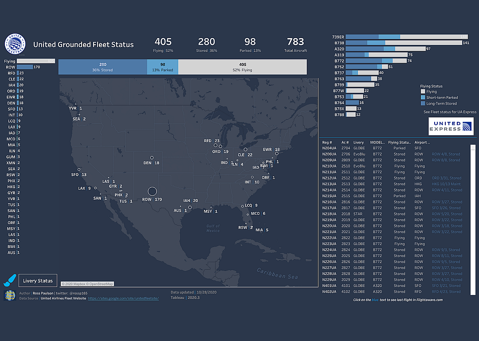The image size is (479, 341).
Task: Click the B788 fleet row label
Action: (x=339, y=115)
